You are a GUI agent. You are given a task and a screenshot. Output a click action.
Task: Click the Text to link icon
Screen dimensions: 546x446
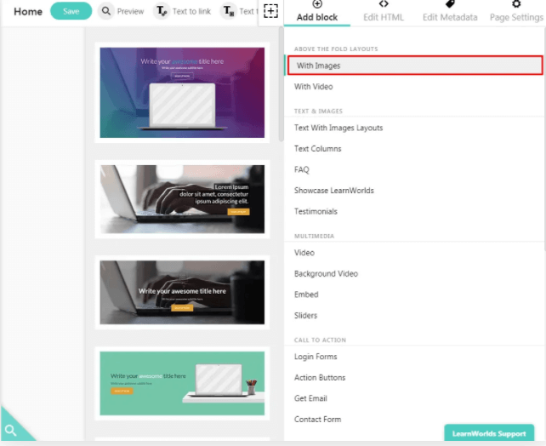coord(162,11)
